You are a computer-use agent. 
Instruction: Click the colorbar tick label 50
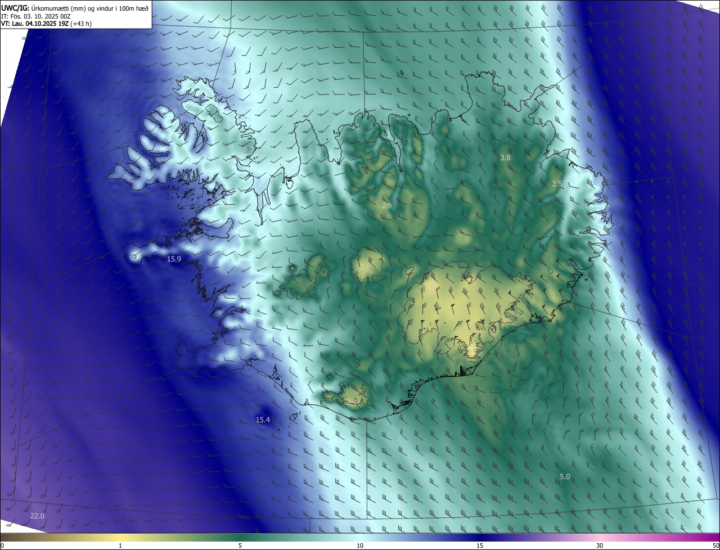pyautogui.click(x=715, y=546)
